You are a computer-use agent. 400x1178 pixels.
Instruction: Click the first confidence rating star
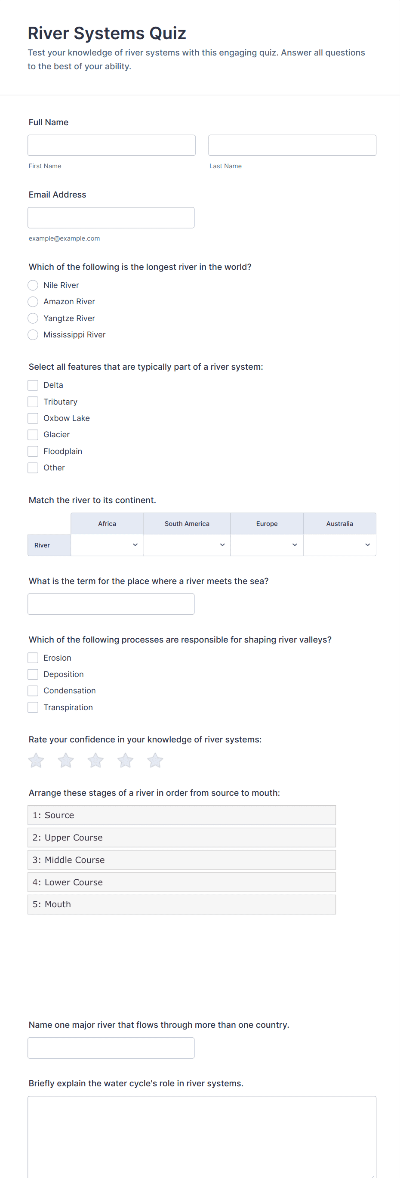pos(36,761)
